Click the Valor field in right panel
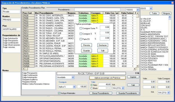The height and width of the screenshot is (102, 175). click(149, 82)
